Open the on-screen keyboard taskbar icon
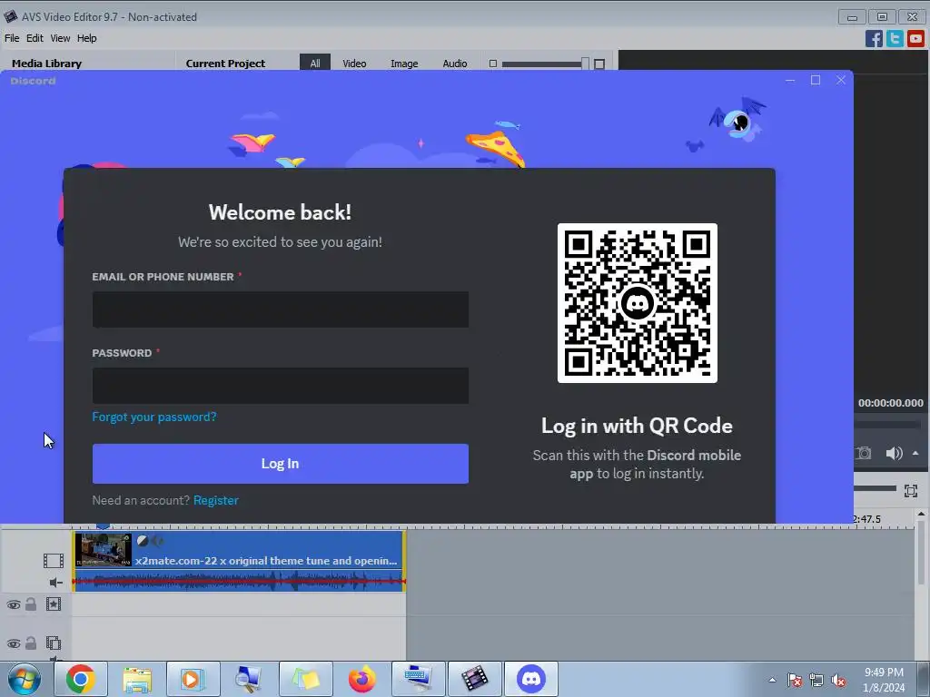Image resolution: width=930 pixels, height=697 pixels. pyautogui.click(x=418, y=679)
